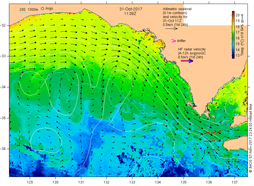The width and height of the screenshot is (254, 186).
Task: Click the colorbar value 19
Action: tap(238, 21)
